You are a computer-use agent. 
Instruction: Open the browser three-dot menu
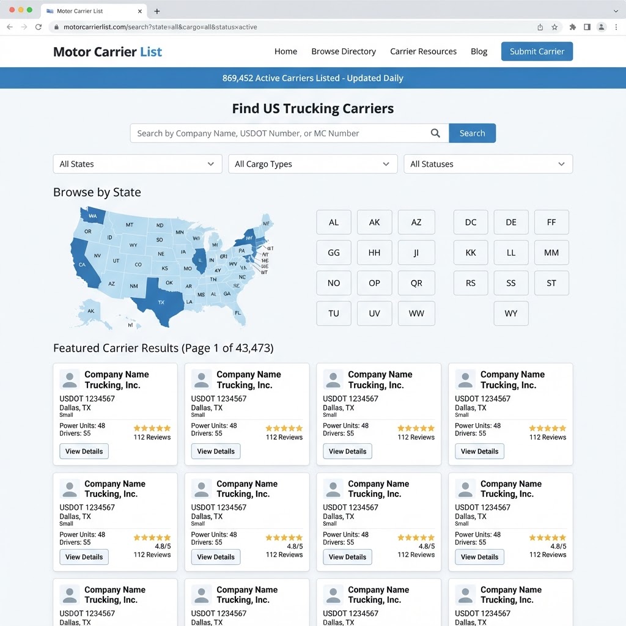coord(616,27)
